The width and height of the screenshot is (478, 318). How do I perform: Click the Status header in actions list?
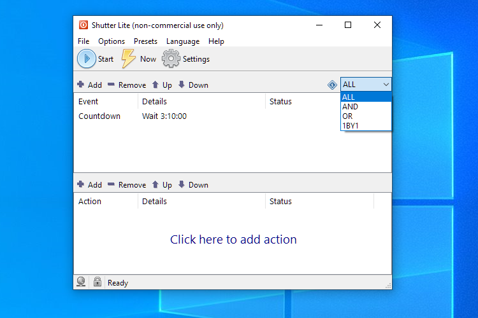point(319,201)
